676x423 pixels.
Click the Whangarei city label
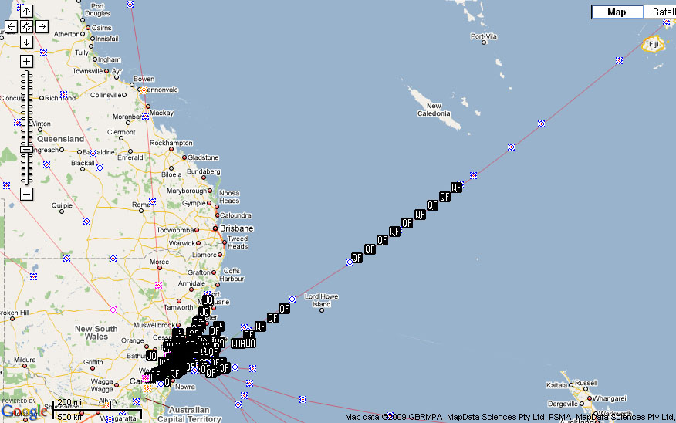point(610,398)
